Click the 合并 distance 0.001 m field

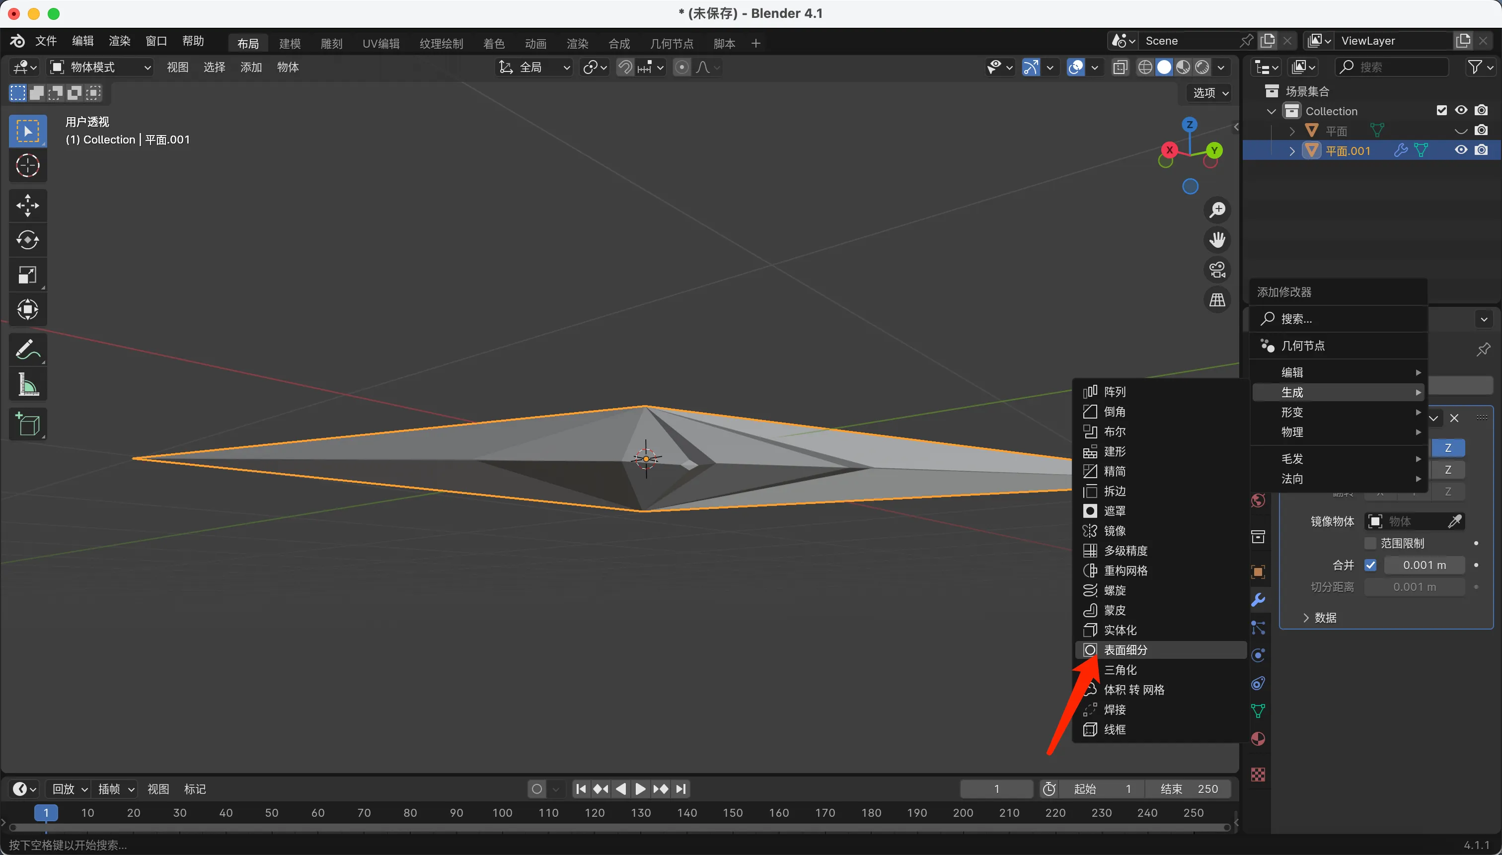click(x=1424, y=565)
